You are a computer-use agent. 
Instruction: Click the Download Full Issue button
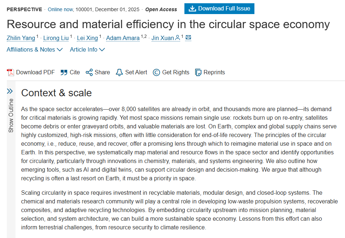click(x=219, y=9)
